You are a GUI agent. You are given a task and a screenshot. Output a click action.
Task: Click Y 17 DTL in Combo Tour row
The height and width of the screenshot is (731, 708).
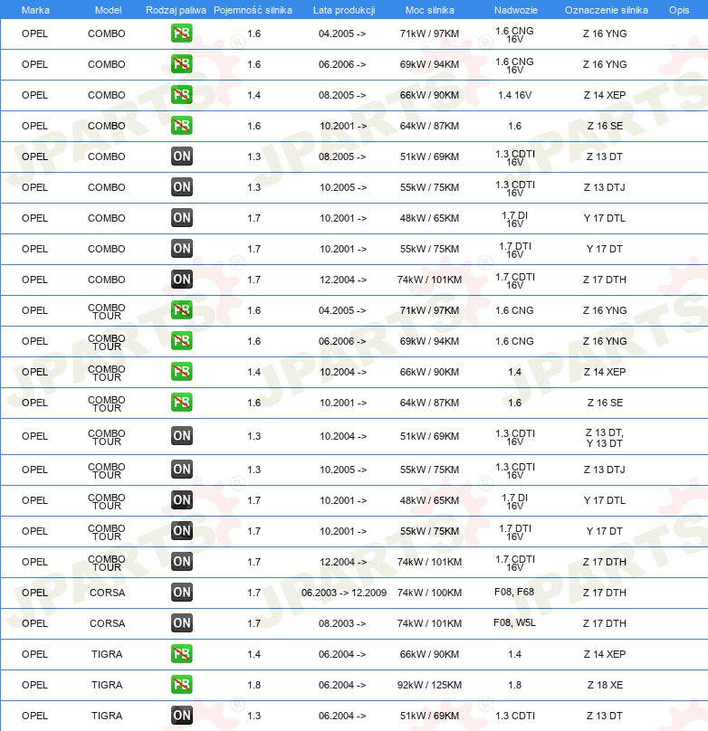pyautogui.click(x=605, y=500)
